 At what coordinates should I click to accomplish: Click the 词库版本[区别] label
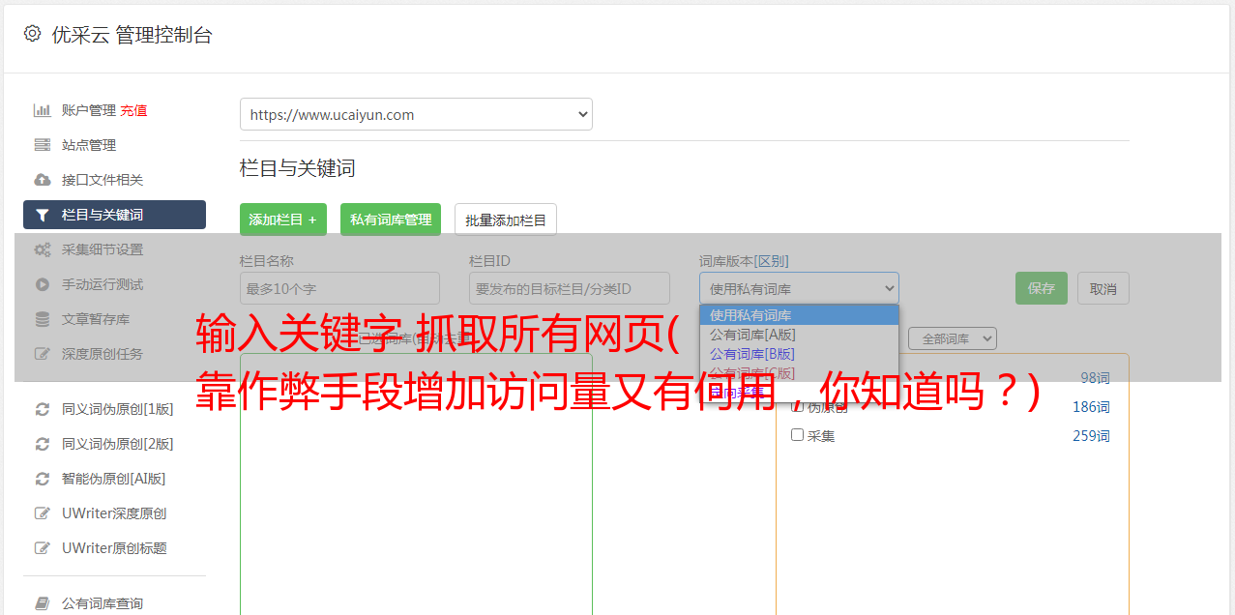click(744, 261)
